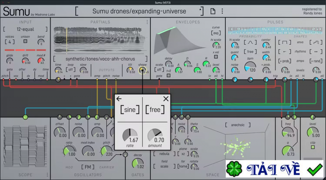Open the far home selector
The width and height of the screenshot is (326, 180).
click(x=183, y=166)
